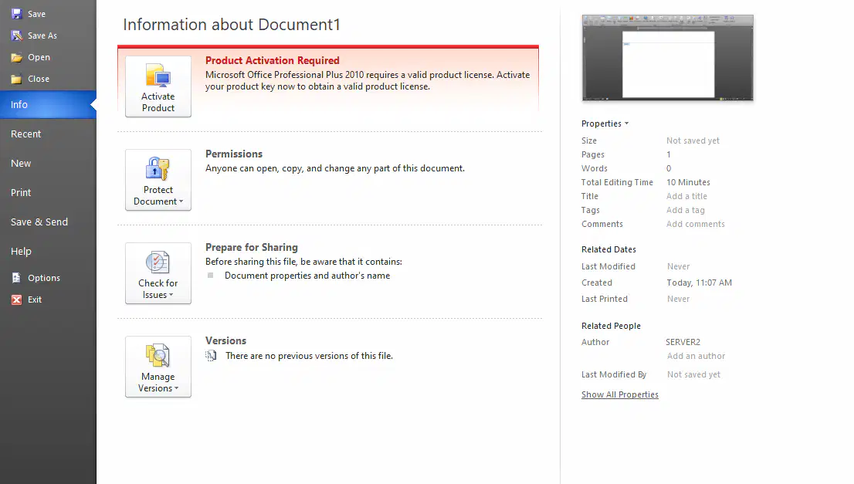Click the author name SERVER2

(683, 342)
